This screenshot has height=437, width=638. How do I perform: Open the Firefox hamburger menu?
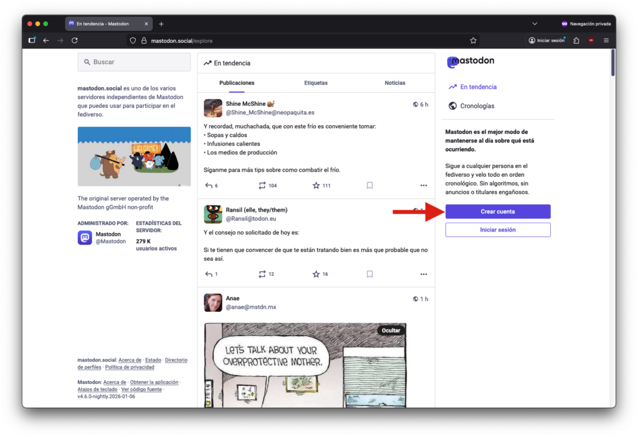pyautogui.click(x=606, y=40)
